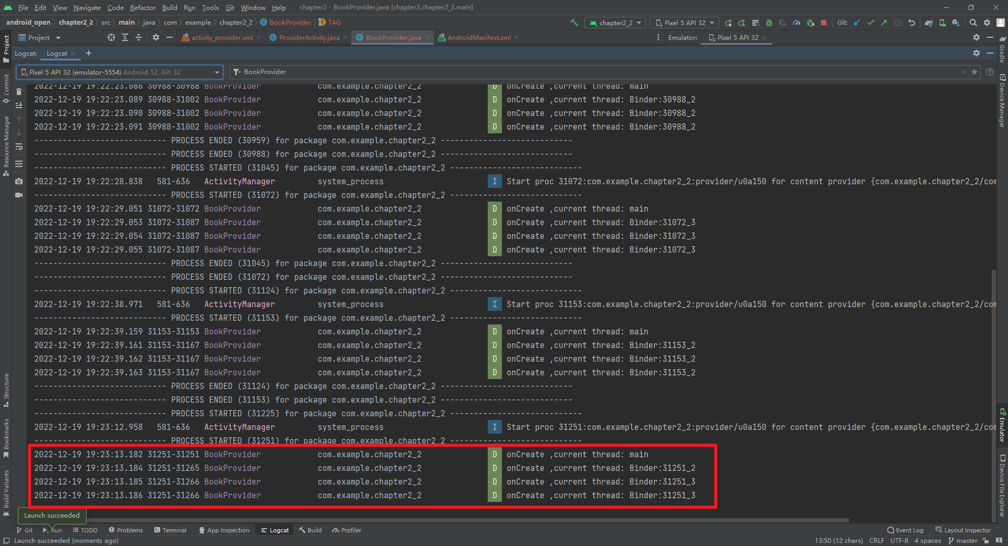The height and width of the screenshot is (546, 1008).
Task: Click the Git Update Project blue arrow
Action: [x=857, y=23]
